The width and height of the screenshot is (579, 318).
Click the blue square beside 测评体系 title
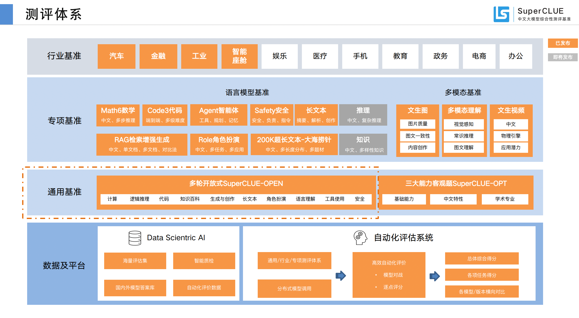coord(6,14)
